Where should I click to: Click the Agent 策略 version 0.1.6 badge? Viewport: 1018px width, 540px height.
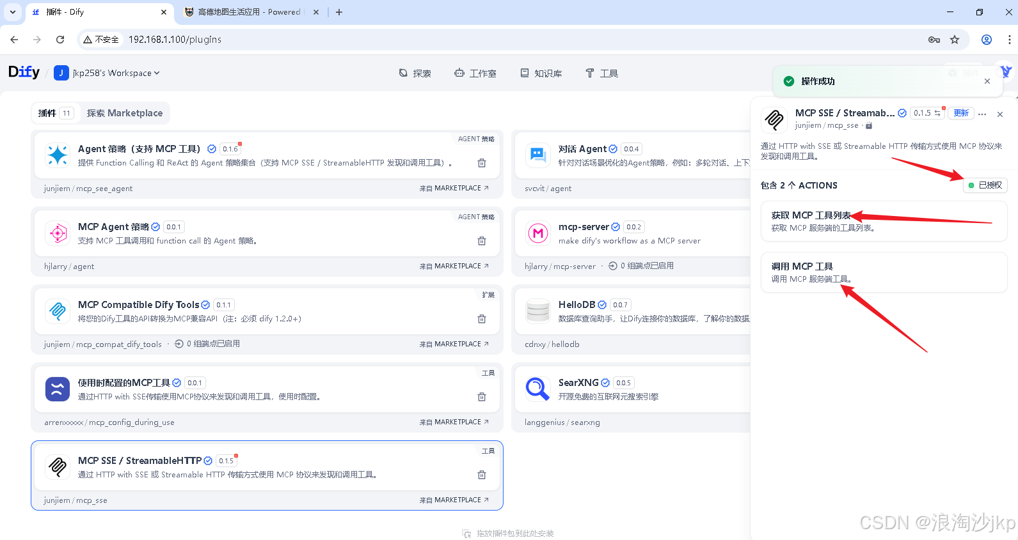[230, 149]
